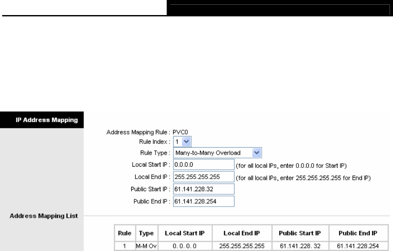Click the PVC0 address mapping rule value
This screenshot has width=393, height=251.
click(x=180, y=132)
